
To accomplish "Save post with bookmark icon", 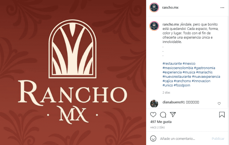I will point(222,114).
